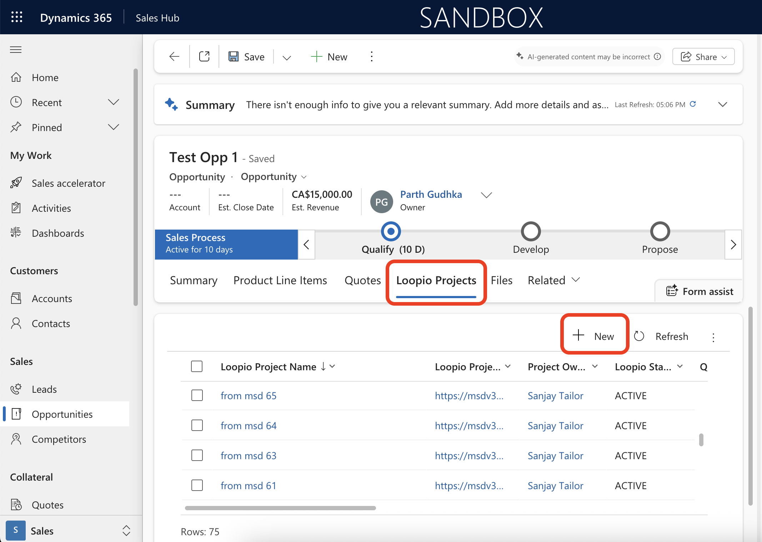This screenshot has width=762, height=542.
Task: Expand the Share dropdown
Action: (x=703, y=57)
